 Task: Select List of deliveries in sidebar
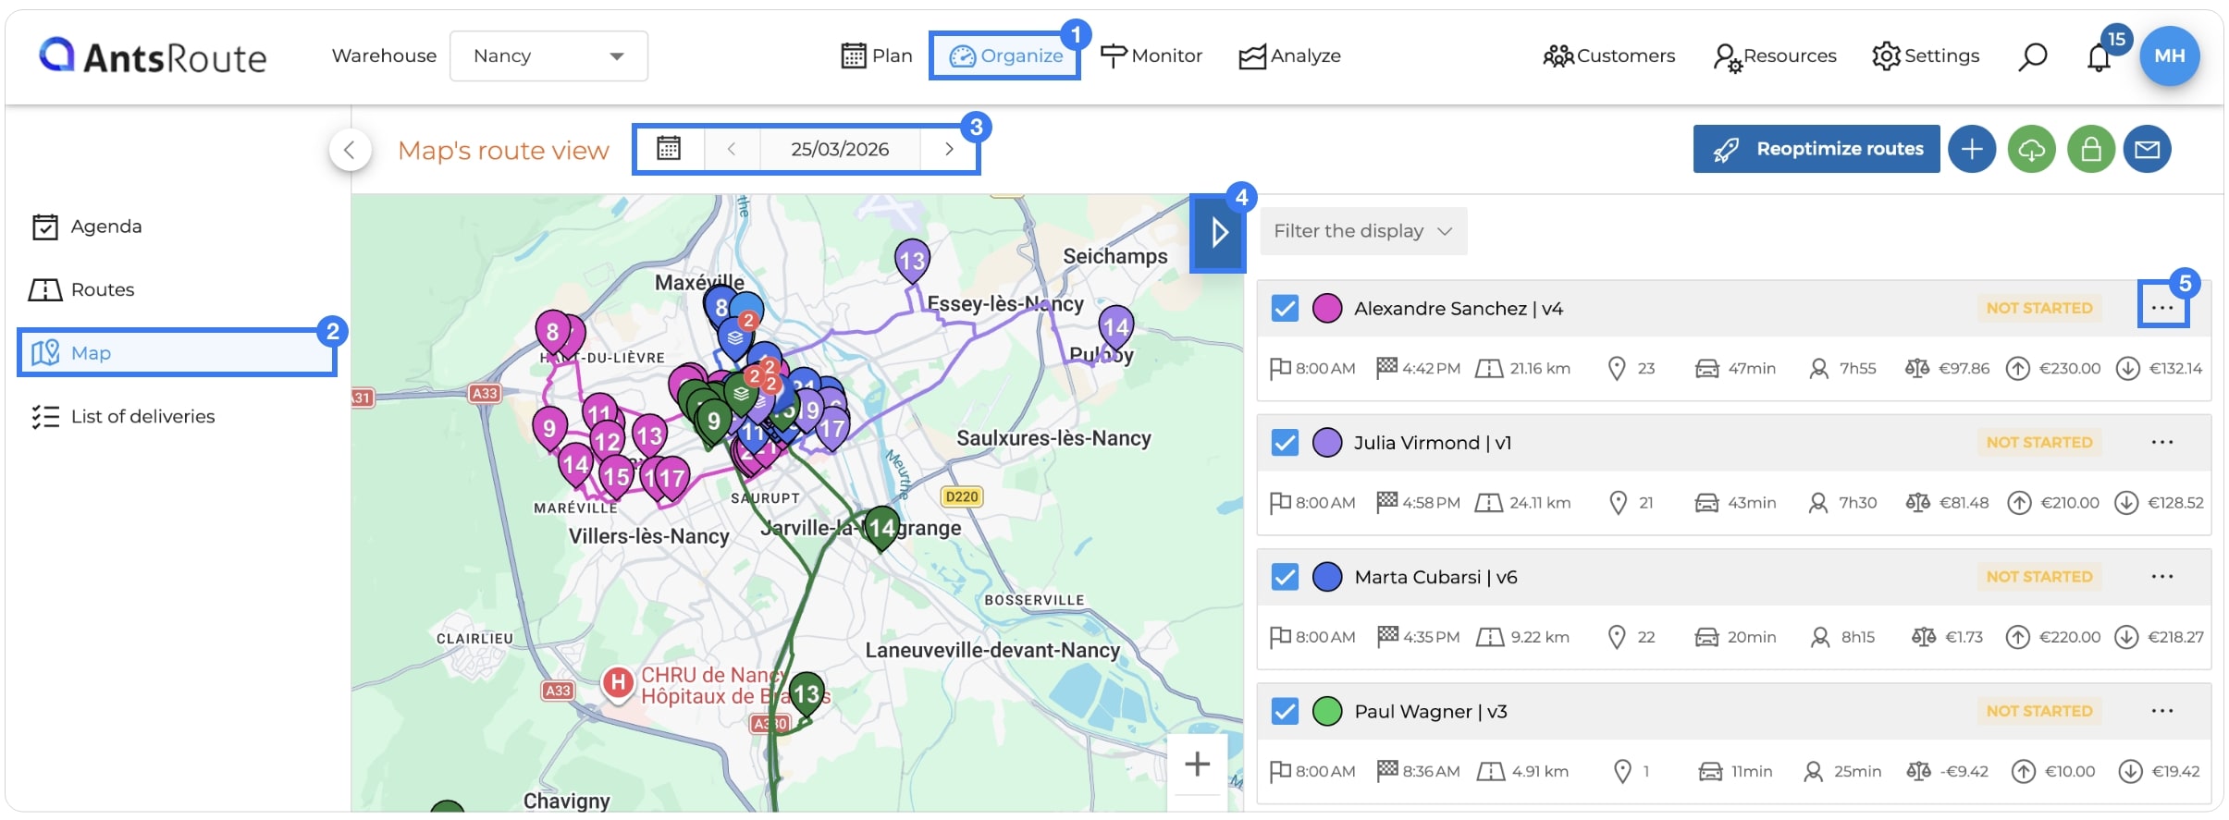point(123,416)
